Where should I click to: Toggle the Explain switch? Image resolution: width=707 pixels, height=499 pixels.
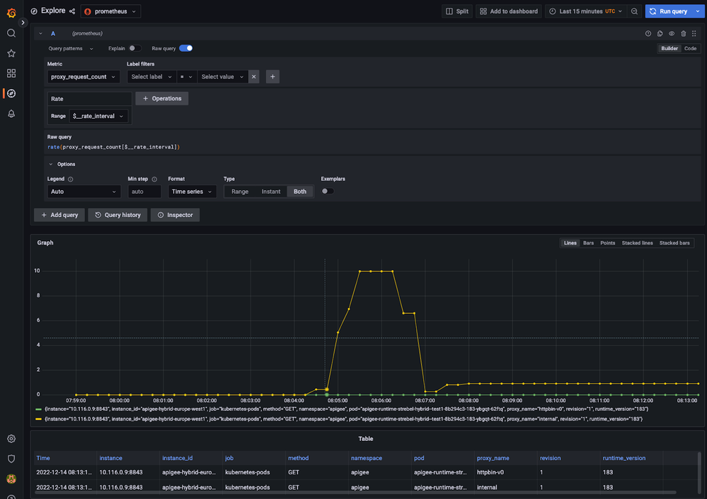134,48
